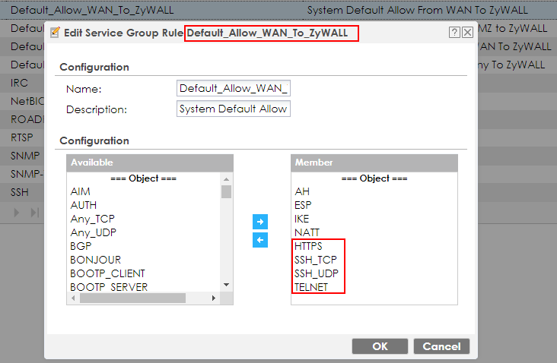Remove selected member with left arrow button
The height and width of the screenshot is (363, 557).
[260, 240]
